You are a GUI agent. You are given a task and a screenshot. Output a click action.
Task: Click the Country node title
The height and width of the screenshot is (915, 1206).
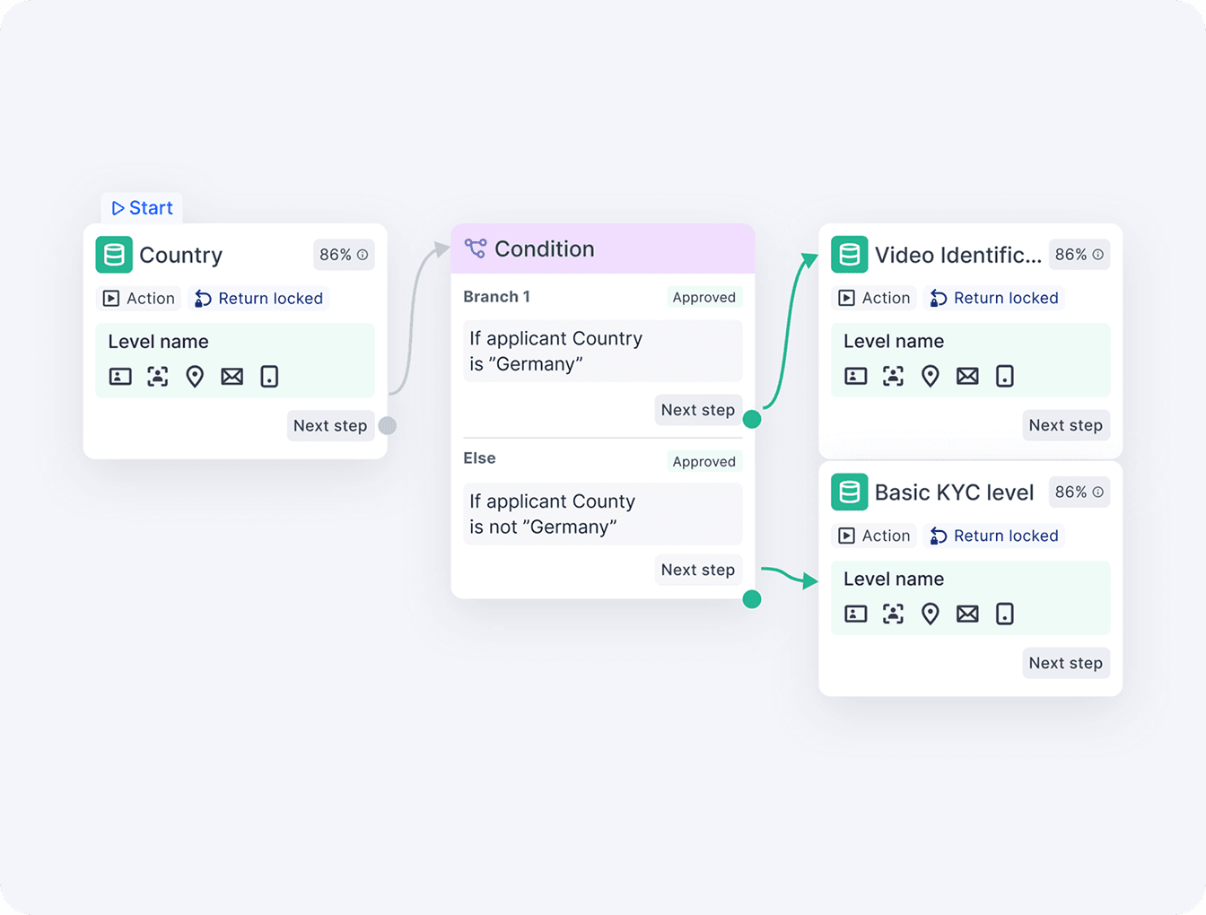coord(181,255)
